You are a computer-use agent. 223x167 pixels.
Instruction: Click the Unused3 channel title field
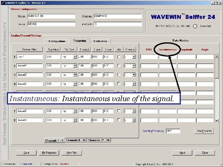[x=30, y=75]
